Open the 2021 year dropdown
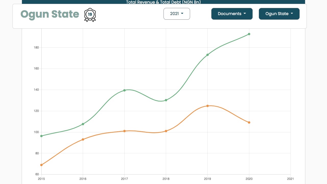 point(177,14)
